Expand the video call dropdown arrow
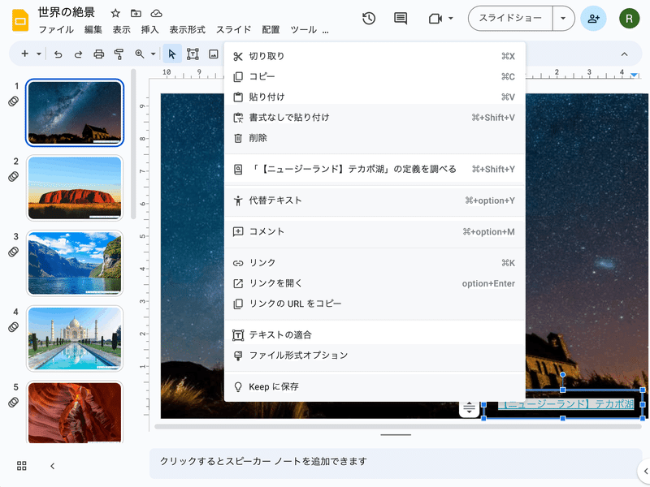The image size is (650, 487). pyautogui.click(x=451, y=18)
